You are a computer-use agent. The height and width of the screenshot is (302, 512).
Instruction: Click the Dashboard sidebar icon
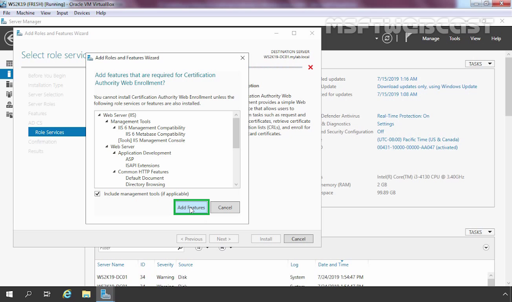pos(9,64)
